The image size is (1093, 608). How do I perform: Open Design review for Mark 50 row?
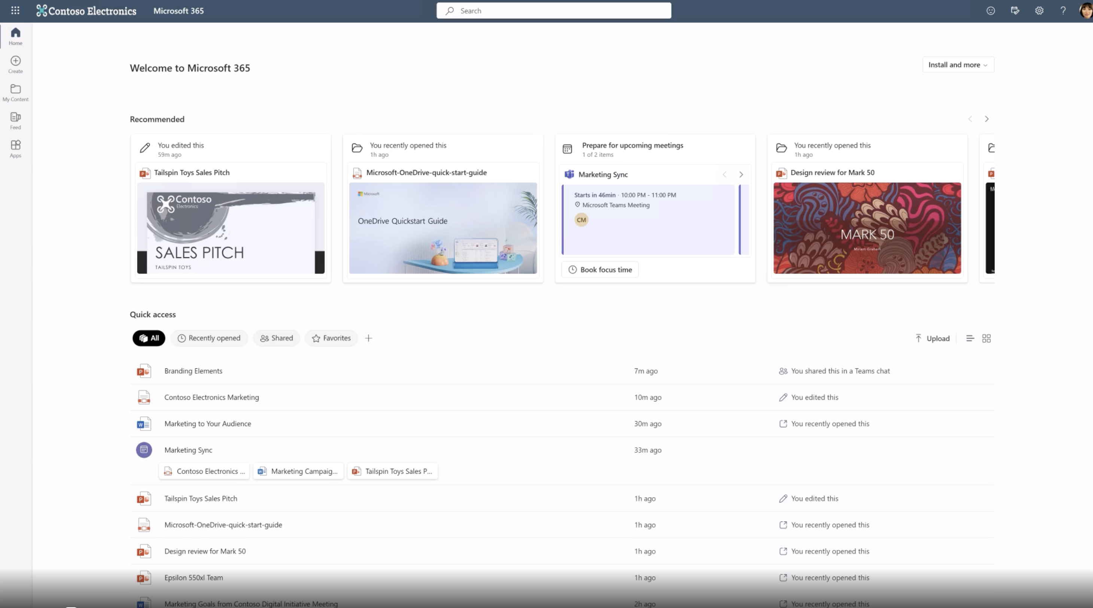click(562, 551)
